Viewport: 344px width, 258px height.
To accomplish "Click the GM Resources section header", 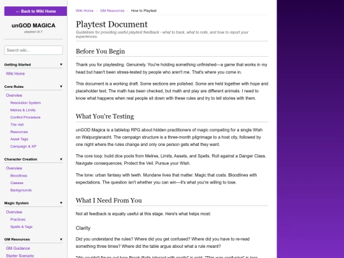I will (x=17, y=240).
